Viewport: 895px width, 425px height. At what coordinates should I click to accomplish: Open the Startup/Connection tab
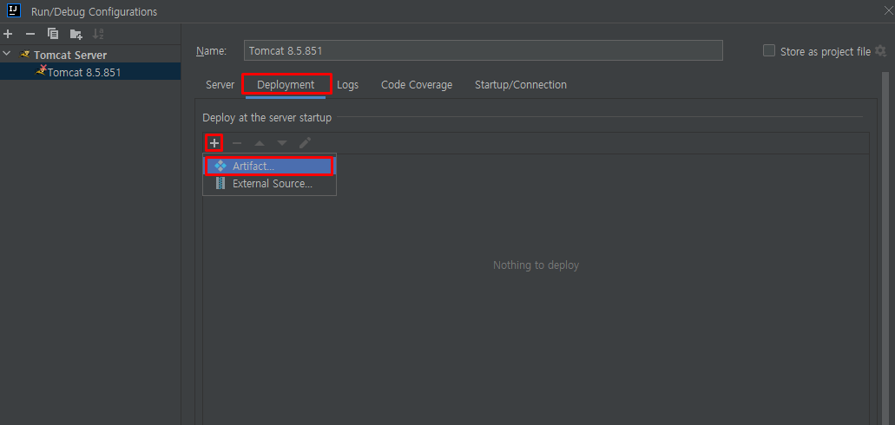[521, 84]
